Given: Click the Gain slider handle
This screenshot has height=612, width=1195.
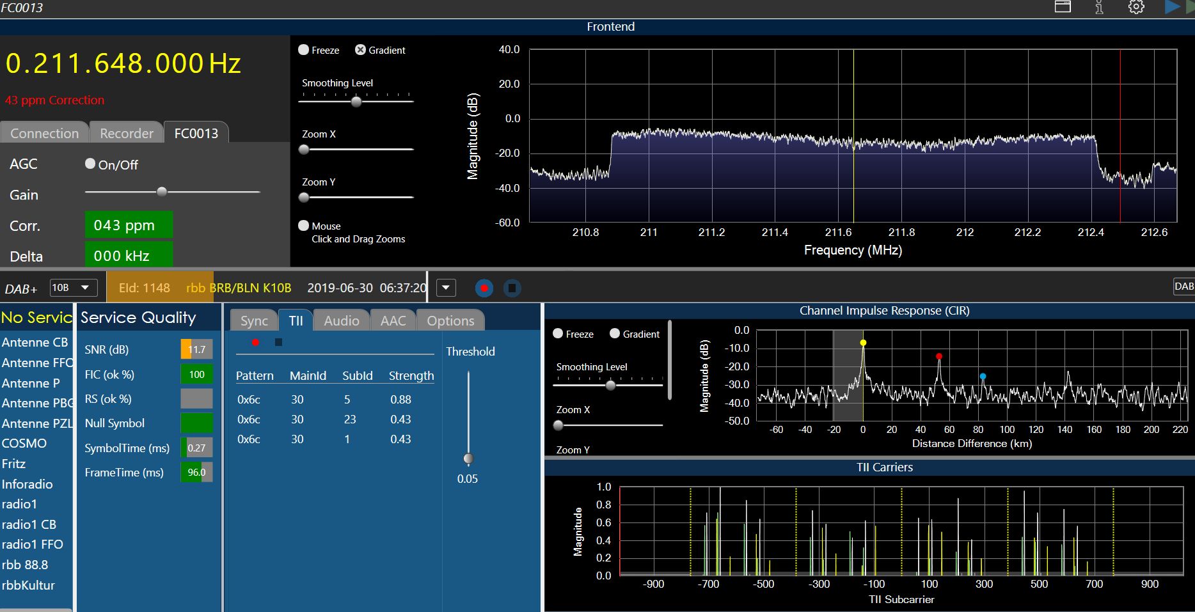Looking at the screenshot, I should point(162,192).
